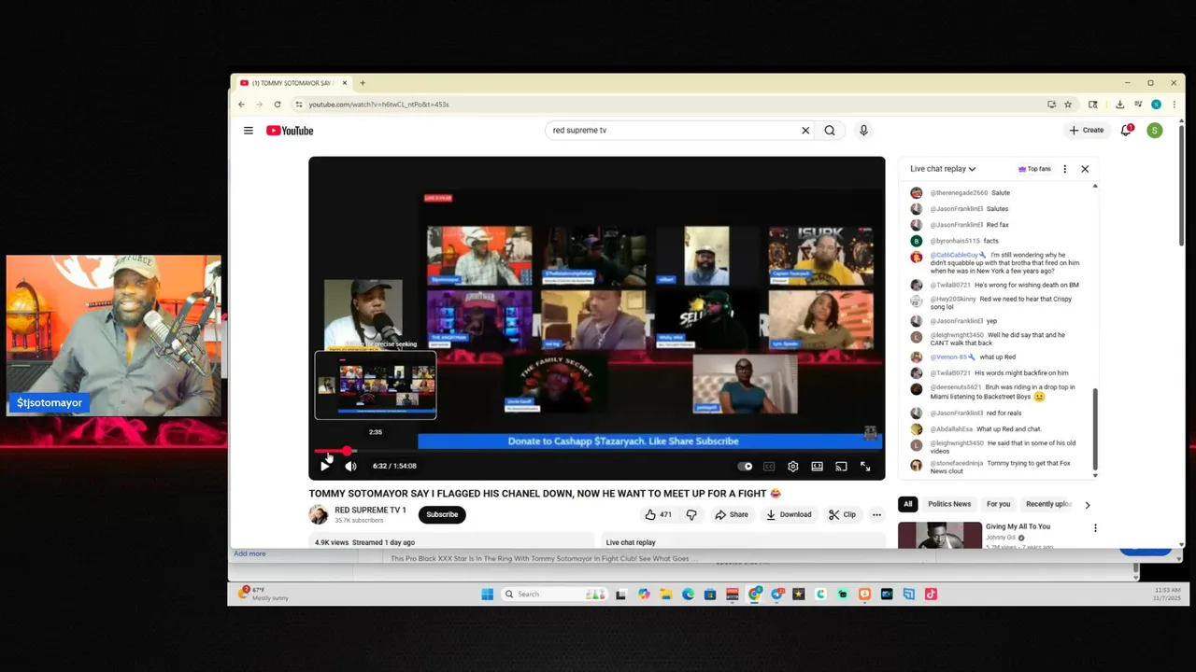Reload the browser page
This screenshot has height=672, width=1196.
coord(278,105)
